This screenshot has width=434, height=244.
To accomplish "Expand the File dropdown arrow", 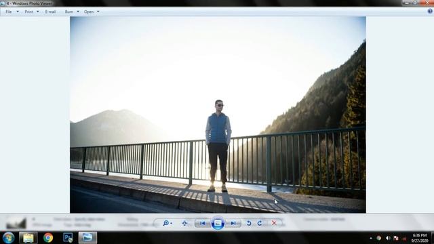I will click(18, 12).
